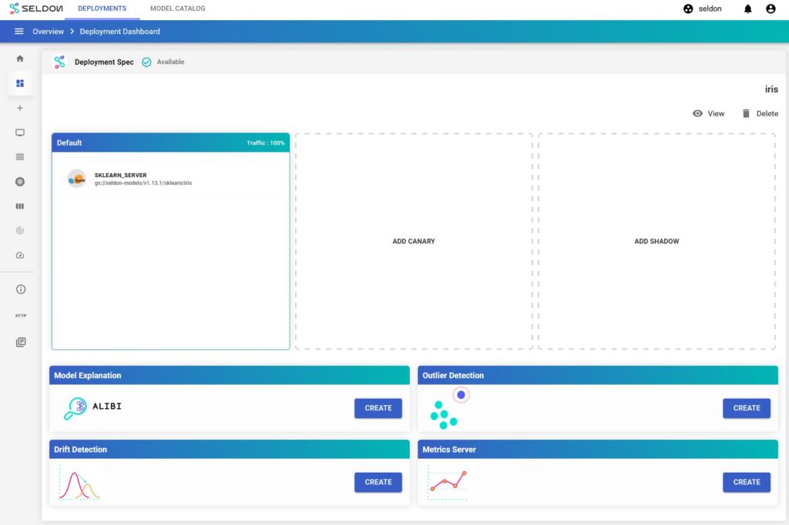Create a Drift Detection
Screen dimensions: 789x525
(378, 482)
